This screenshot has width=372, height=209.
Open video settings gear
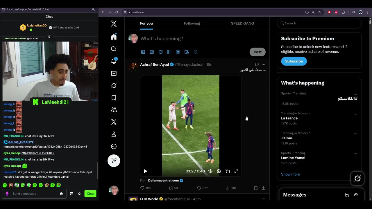point(219,171)
